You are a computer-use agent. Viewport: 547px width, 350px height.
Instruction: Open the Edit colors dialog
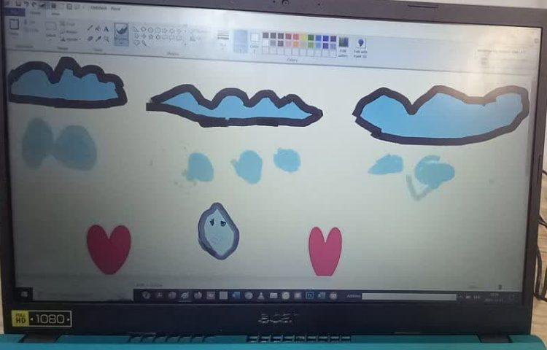click(344, 44)
